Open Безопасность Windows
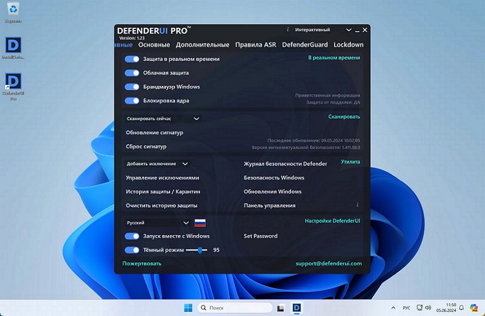485x316 pixels. 274,178
